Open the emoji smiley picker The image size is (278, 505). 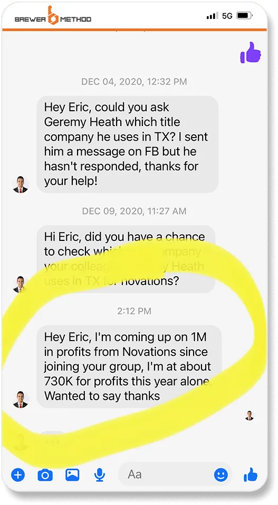tap(221, 475)
